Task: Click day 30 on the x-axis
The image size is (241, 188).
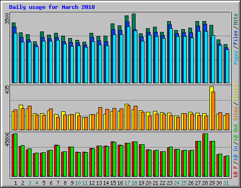Action: (219, 183)
